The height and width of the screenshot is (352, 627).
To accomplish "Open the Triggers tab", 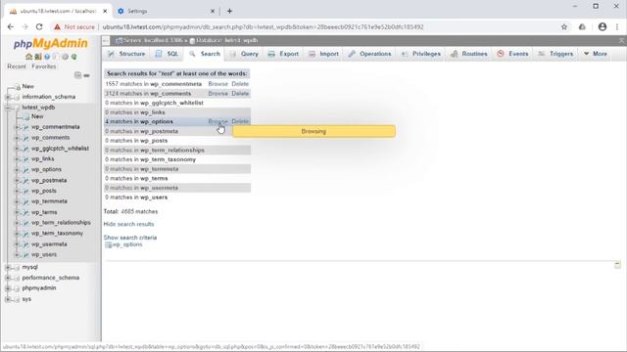I will click(555, 54).
